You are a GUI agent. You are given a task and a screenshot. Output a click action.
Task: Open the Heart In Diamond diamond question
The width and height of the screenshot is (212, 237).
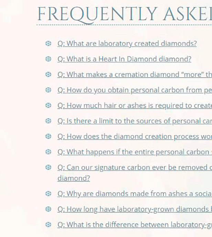[x=124, y=59]
